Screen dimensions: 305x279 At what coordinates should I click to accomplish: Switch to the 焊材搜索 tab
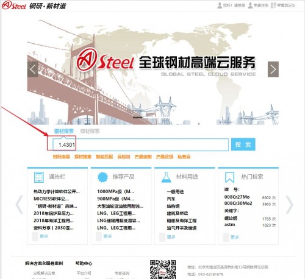[90, 131]
